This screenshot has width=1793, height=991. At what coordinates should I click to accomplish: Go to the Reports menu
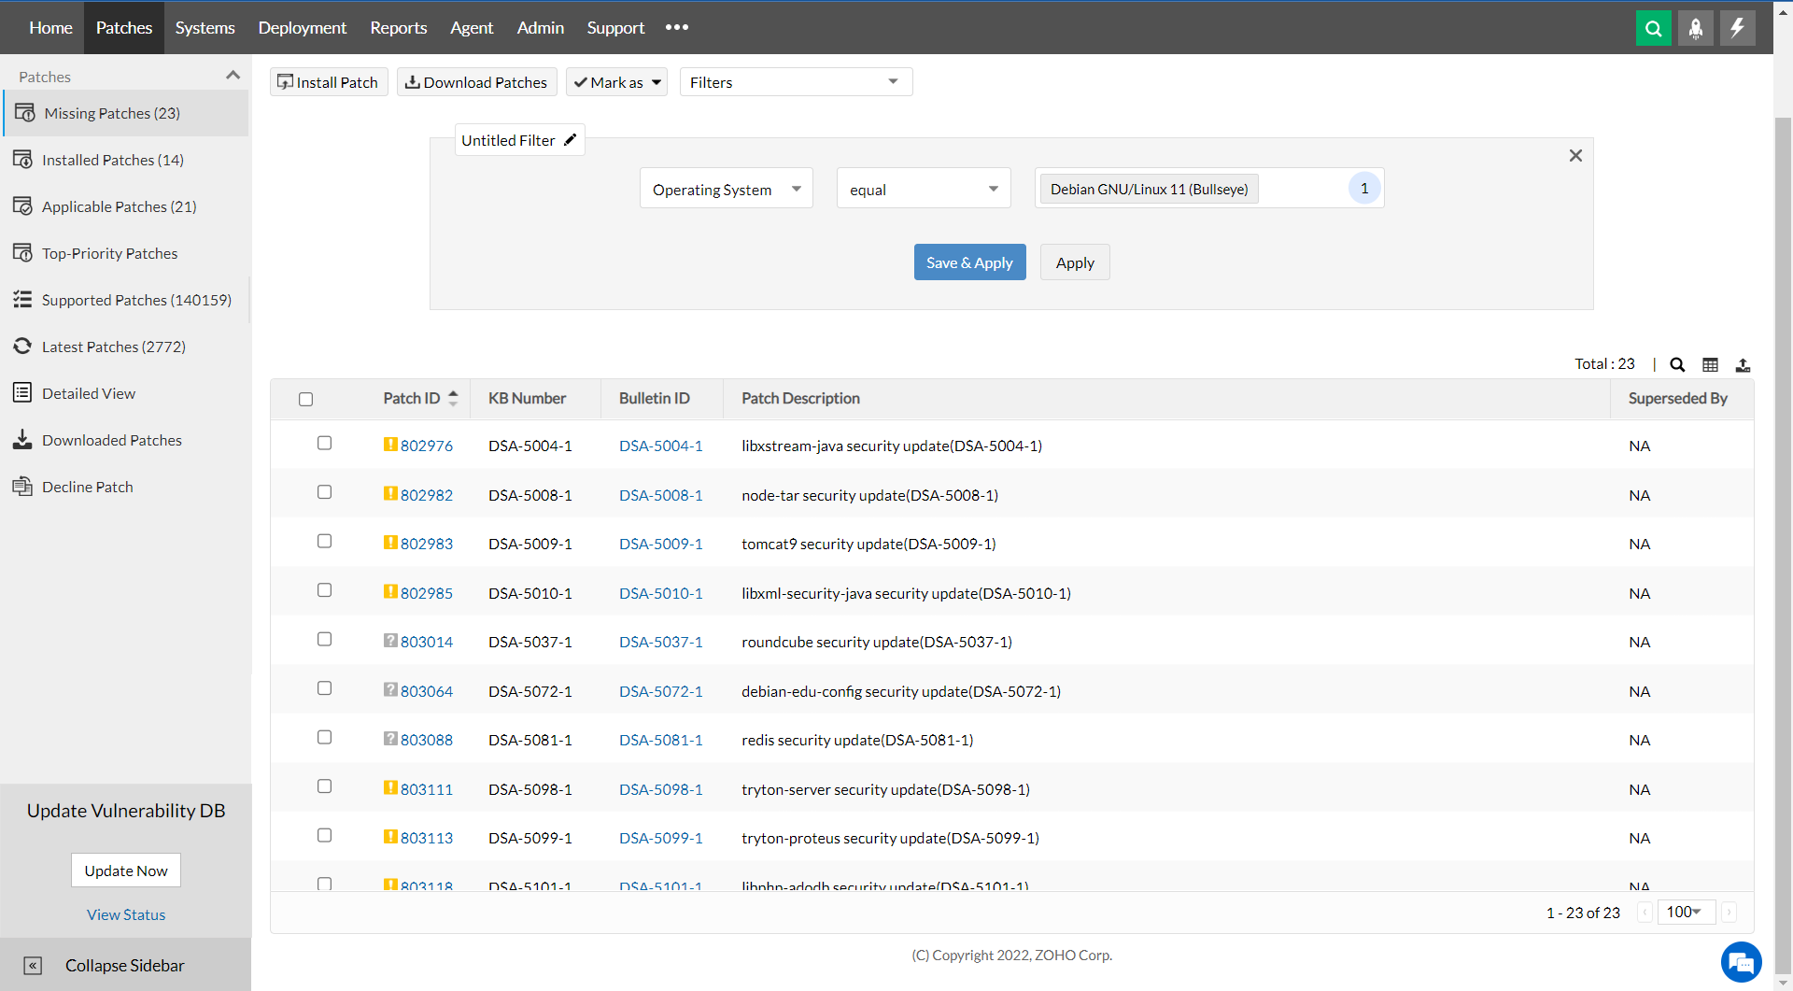[x=398, y=28]
